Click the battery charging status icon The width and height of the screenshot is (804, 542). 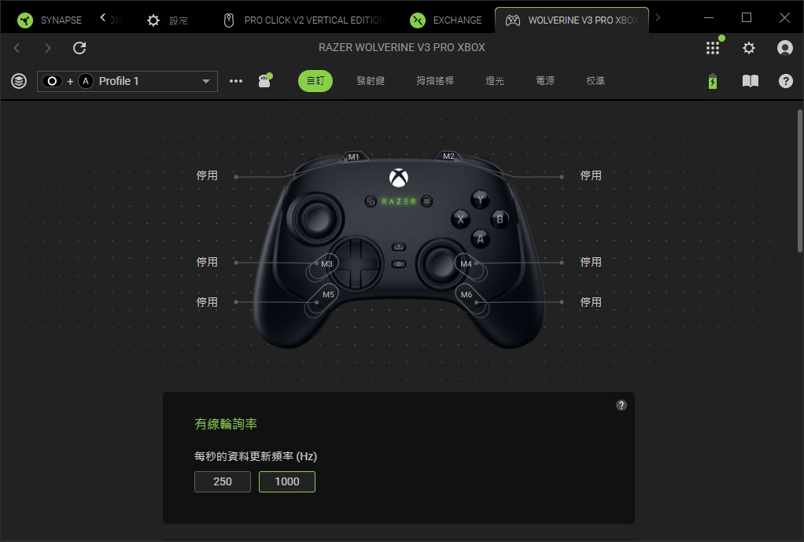[x=713, y=81]
